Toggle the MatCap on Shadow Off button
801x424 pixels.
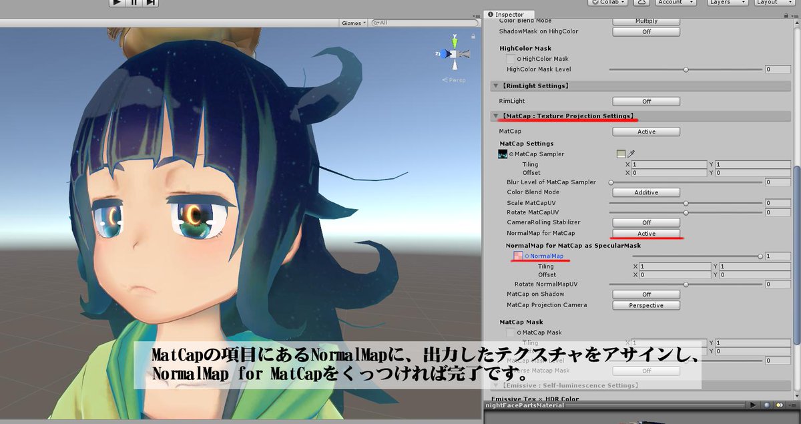[646, 294]
